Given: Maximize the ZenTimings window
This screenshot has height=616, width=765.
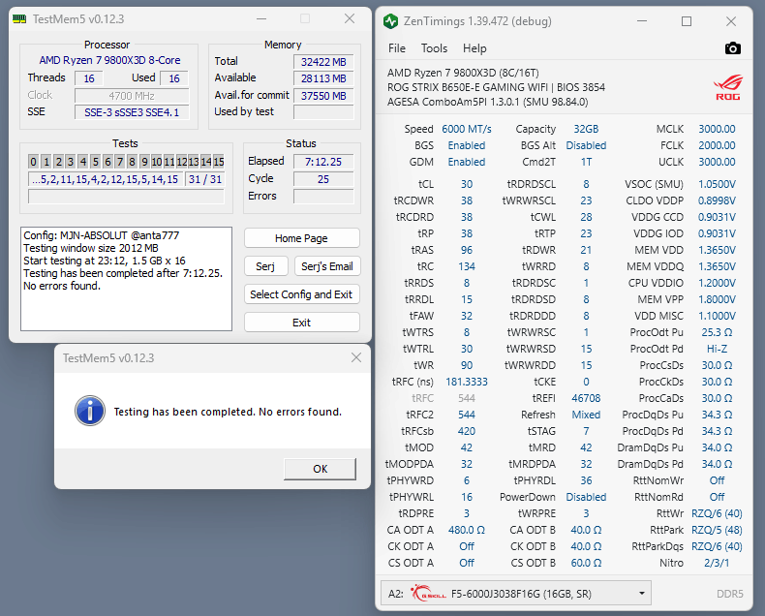Looking at the screenshot, I should tap(686, 21).
